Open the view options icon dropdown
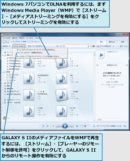Image resolution: width=130 pixels, height=161 pixels. 58,46
